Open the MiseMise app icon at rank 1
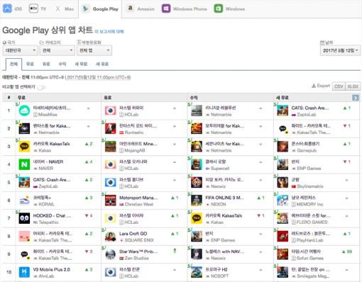The width and height of the screenshot is (362, 282). pyautogui.click(x=24, y=111)
